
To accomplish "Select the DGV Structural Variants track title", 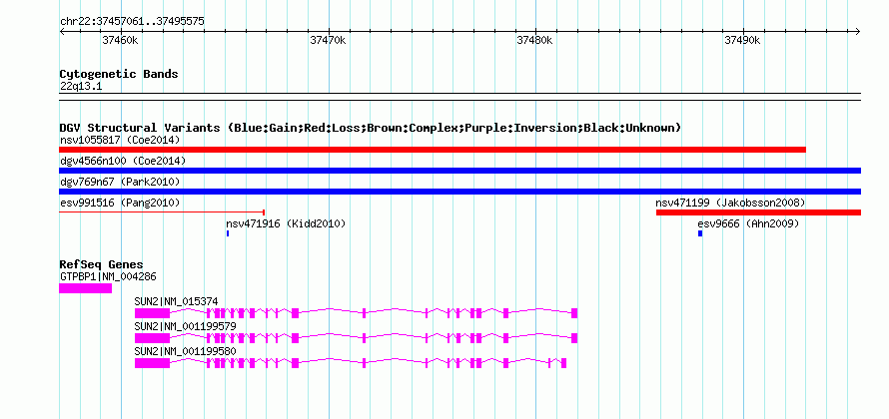I will [x=371, y=128].
